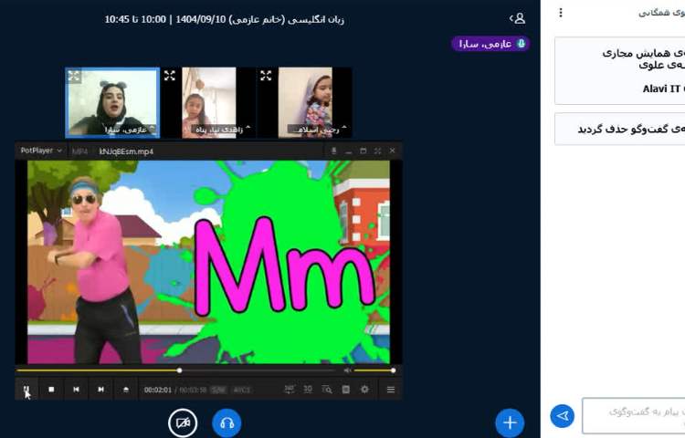Select the teacher's webcam thumbnail
The height and width of the screenshot is (438, 685).
point(112,102)
